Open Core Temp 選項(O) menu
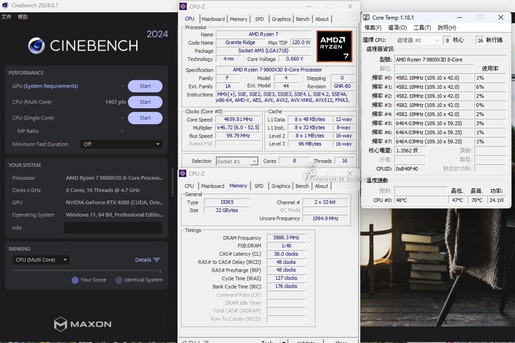Viewport: 515px width, 343px height. [398, 28]
